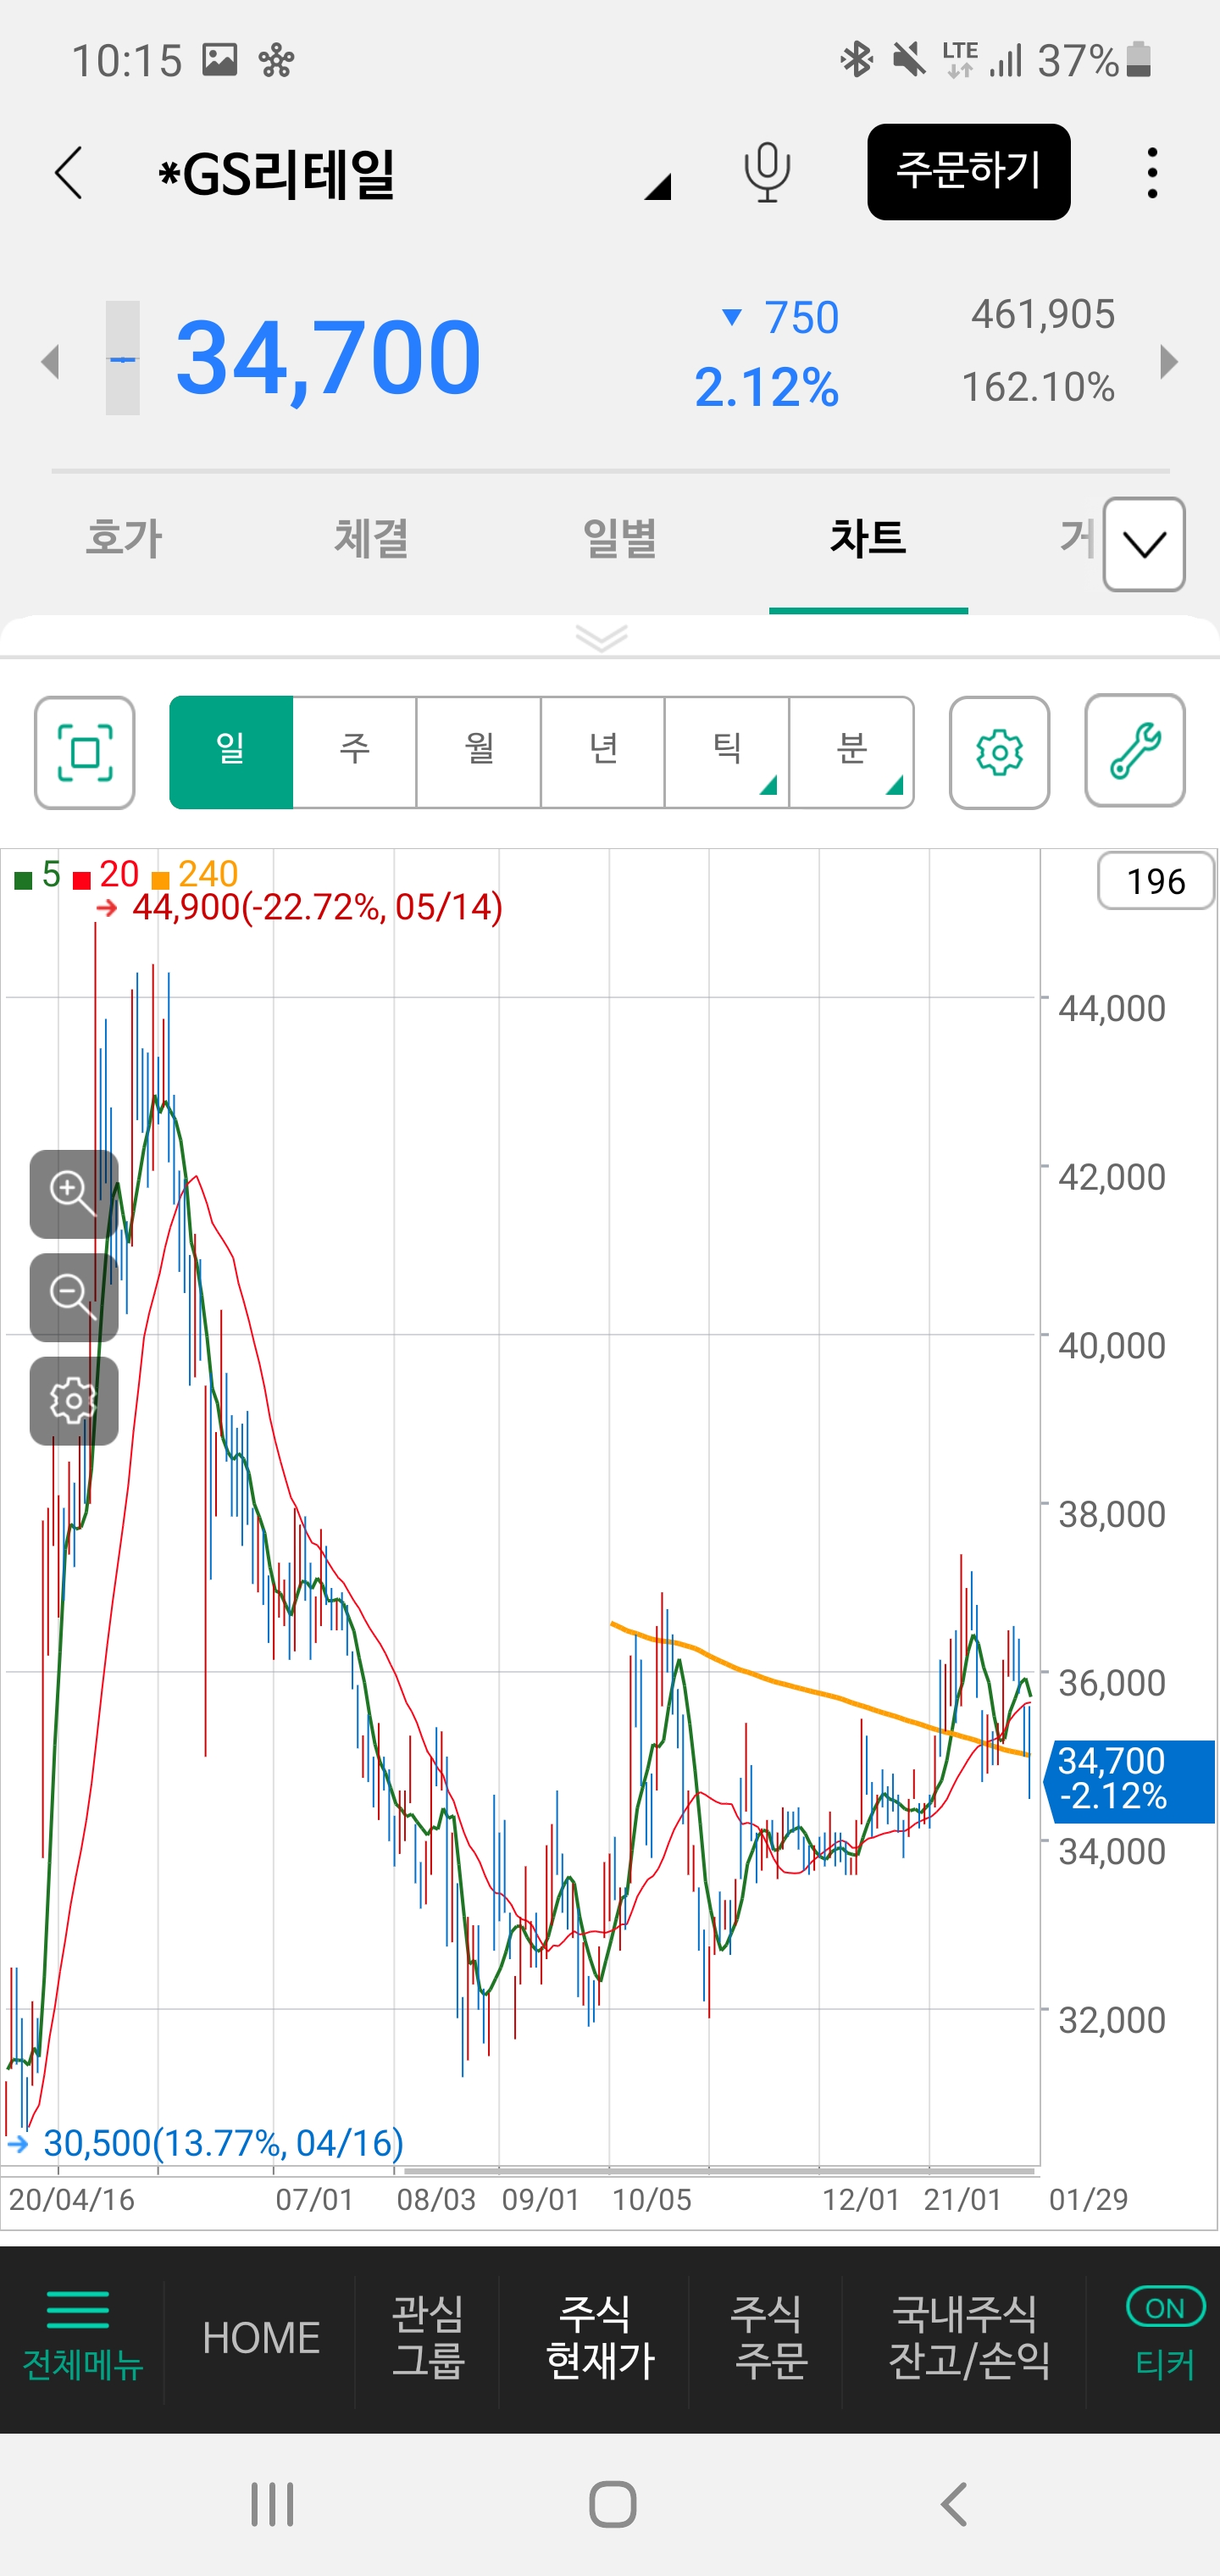This screenshot has height=2576, width=1220.
Task: Expand the stock name selector triangle
Action: (657, 186)
